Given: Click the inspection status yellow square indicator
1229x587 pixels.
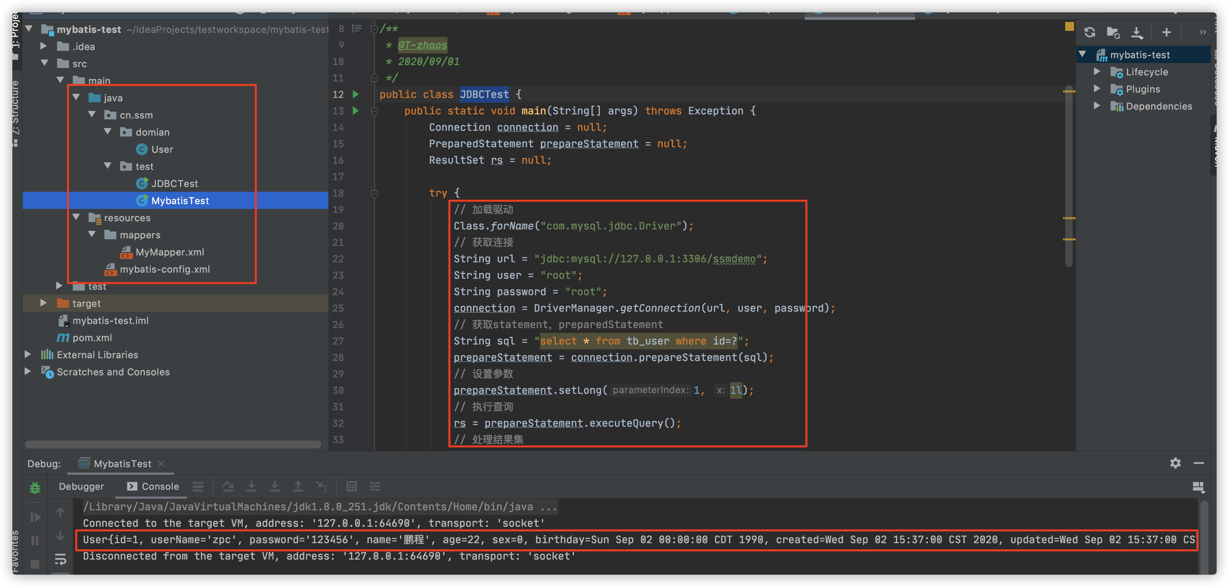Looking at the screenshot, I should pos(1069,26).
